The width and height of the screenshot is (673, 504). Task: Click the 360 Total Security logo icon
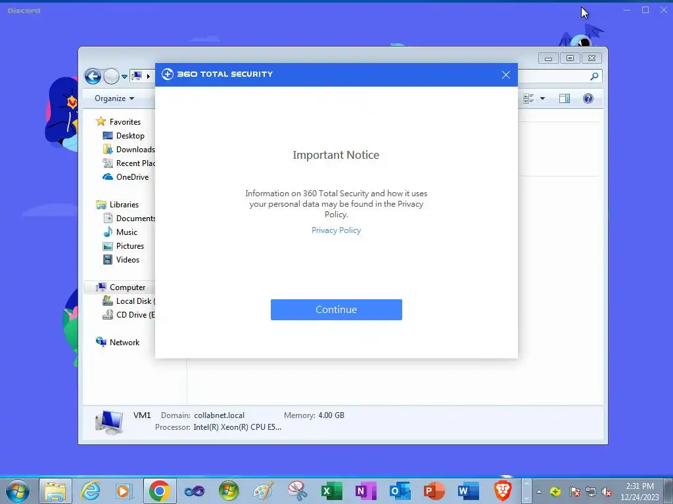(168, 74)
